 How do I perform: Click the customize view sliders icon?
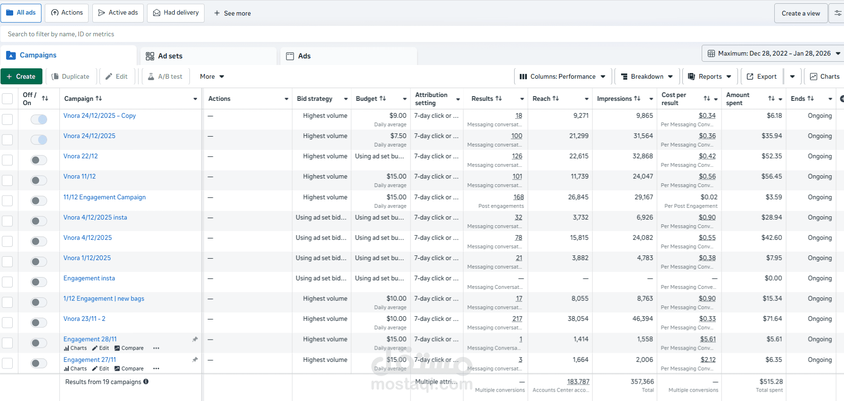838,13
